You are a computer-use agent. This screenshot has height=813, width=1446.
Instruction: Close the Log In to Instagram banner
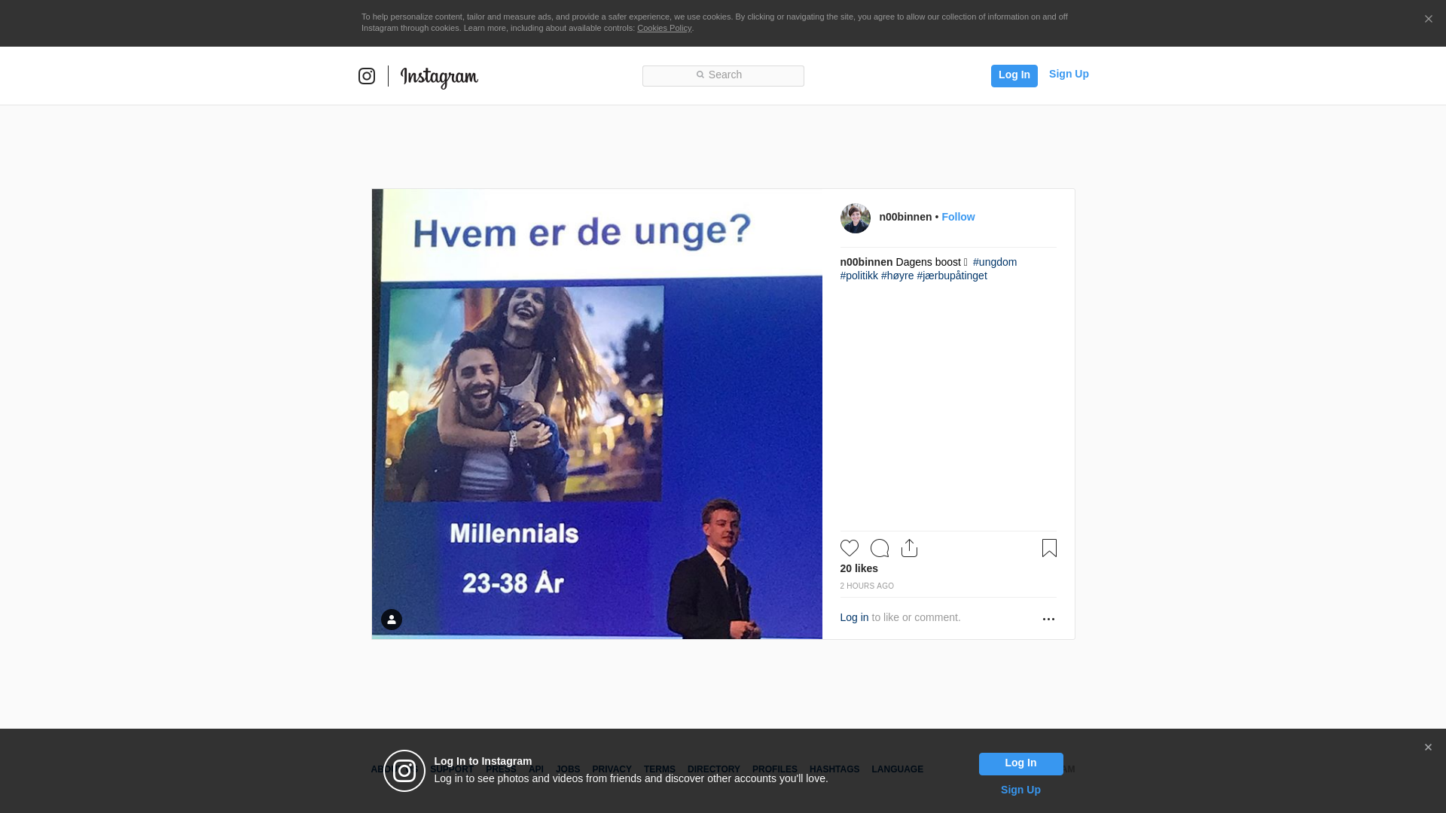pos(1428,748)
